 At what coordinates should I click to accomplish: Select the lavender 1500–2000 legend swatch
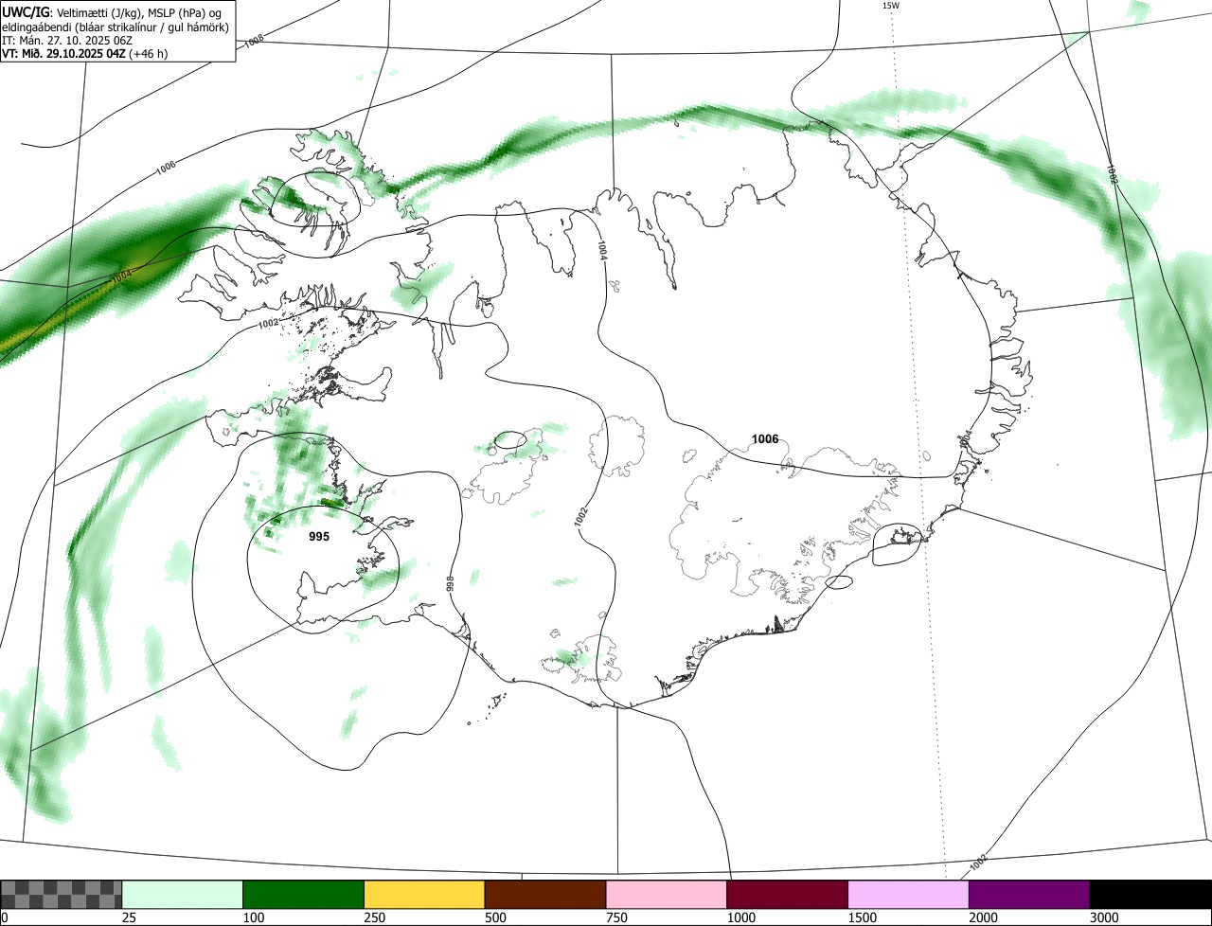pos(909,895)
